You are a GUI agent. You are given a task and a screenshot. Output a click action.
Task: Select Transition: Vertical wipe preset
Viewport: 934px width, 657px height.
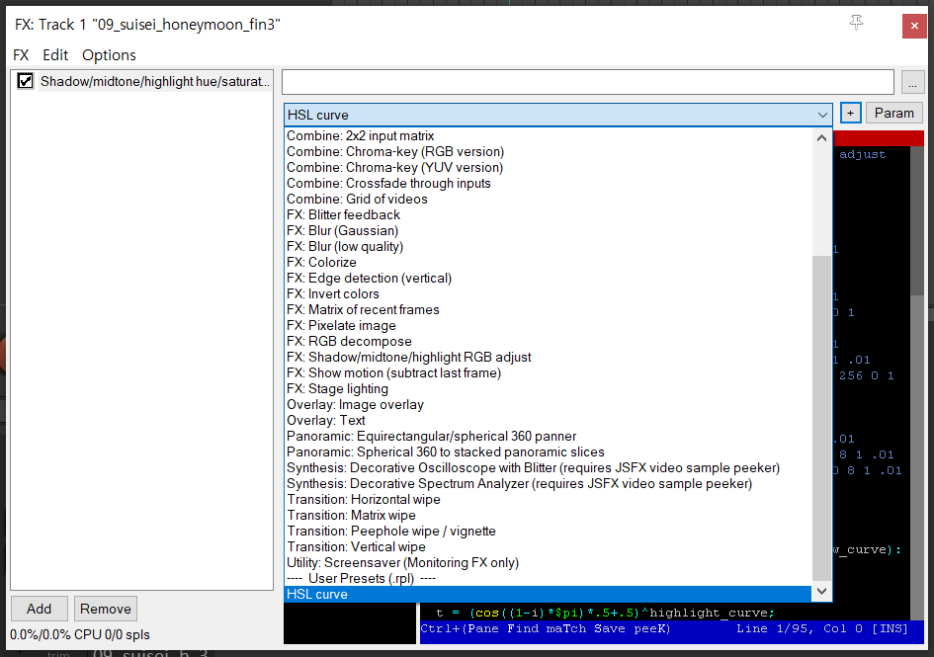tap(548, 546)
